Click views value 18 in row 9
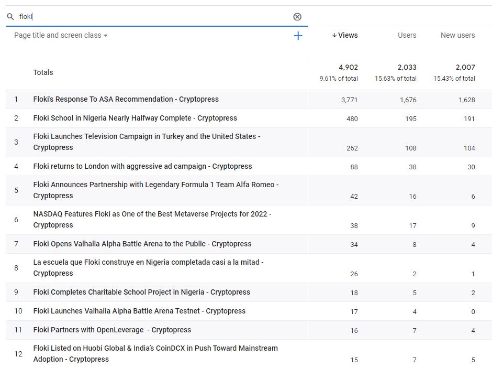Screen dimensions: 492x368 354,293
